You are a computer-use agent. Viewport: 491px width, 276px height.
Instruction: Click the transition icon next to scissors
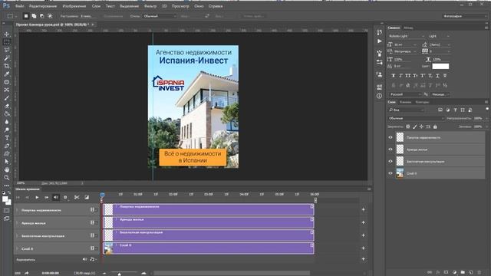point(87,197)
